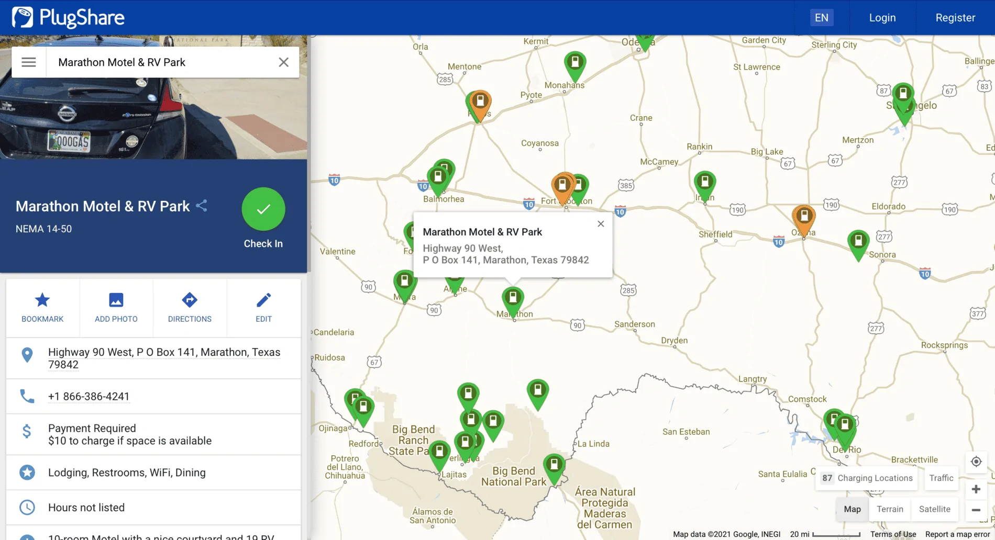Get directions to Marathon Motel
The height and width of the screenshot is (540, 995).
click(190, 308)
